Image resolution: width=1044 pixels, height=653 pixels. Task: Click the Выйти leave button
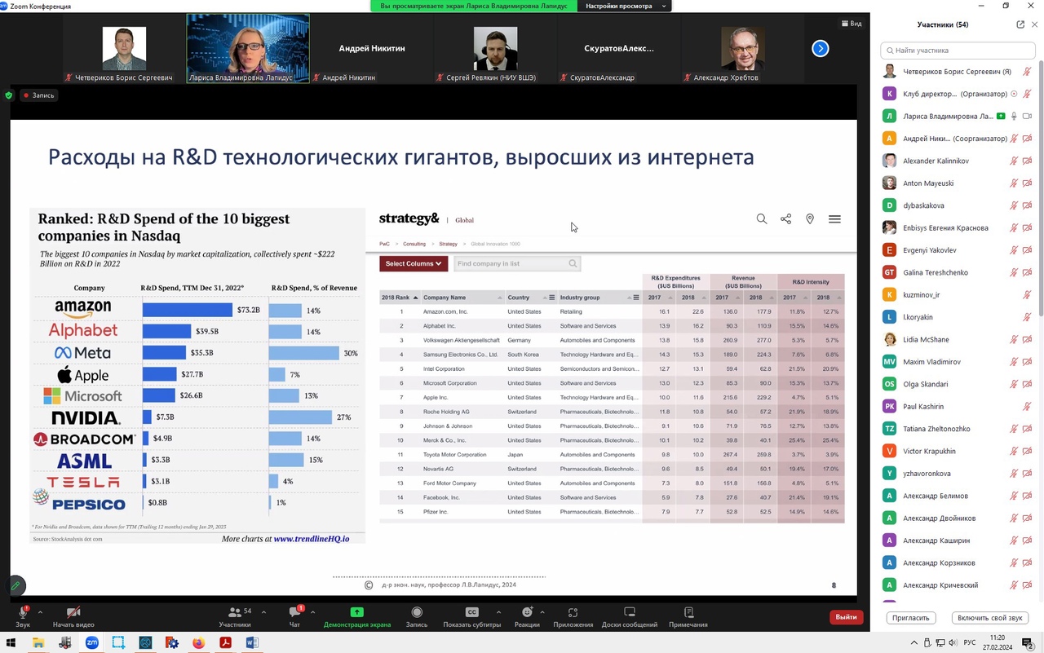[x=847, y=617]
